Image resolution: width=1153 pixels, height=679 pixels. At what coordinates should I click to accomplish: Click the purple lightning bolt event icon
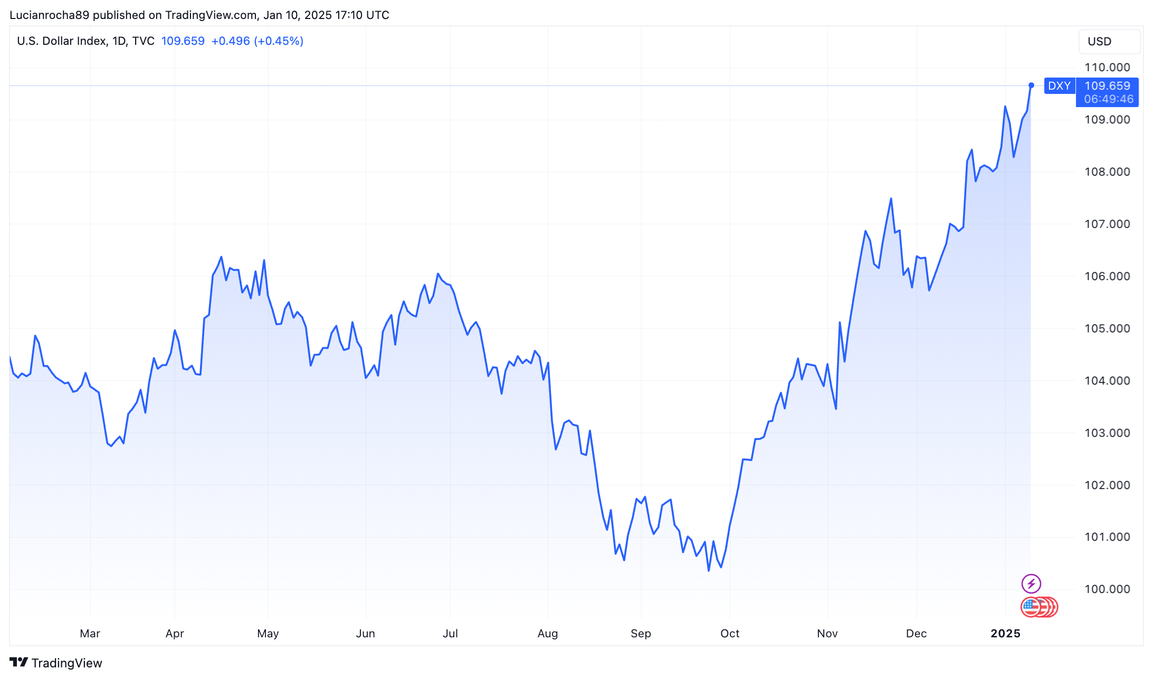click(1031, 584)
